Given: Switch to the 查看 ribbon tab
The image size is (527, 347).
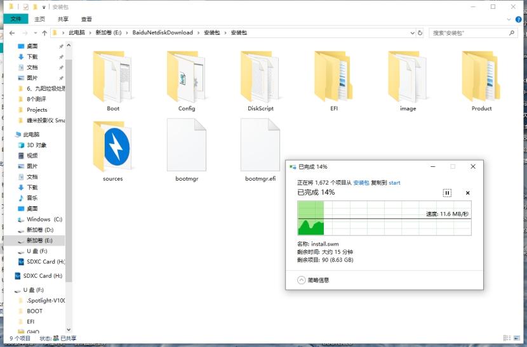Looking at the screenshot, I should (86, 19).
